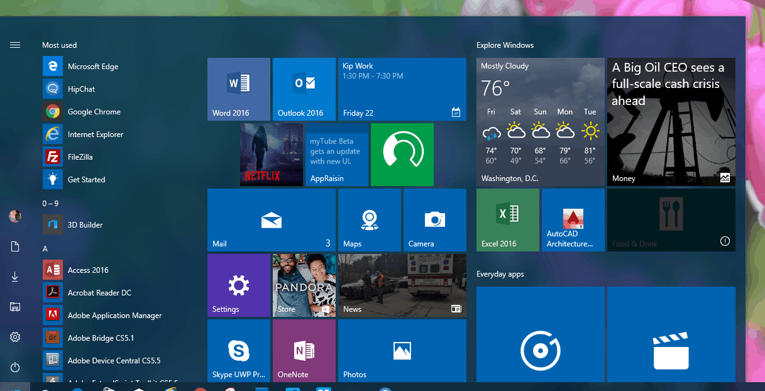
Task: Open the AppRaisin myTube Beta tile
Action: (x=337, y=155)
